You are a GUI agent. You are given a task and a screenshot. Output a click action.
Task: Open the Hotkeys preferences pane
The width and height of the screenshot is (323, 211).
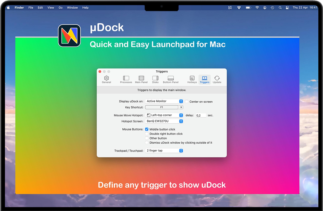(192, 80)
